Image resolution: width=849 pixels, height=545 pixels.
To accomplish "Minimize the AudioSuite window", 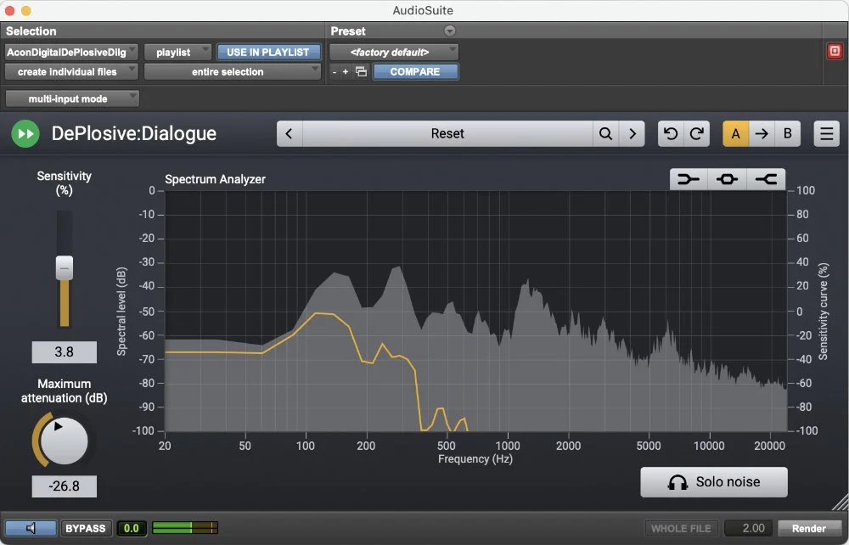I will (x=25, y=10).
